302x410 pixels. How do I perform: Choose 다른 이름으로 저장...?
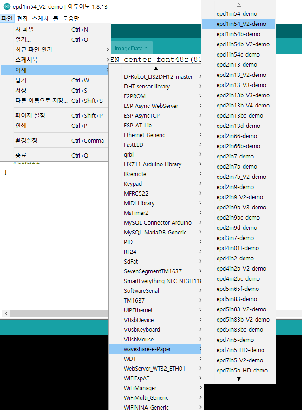pyautogui.click(x=54, y=101)
